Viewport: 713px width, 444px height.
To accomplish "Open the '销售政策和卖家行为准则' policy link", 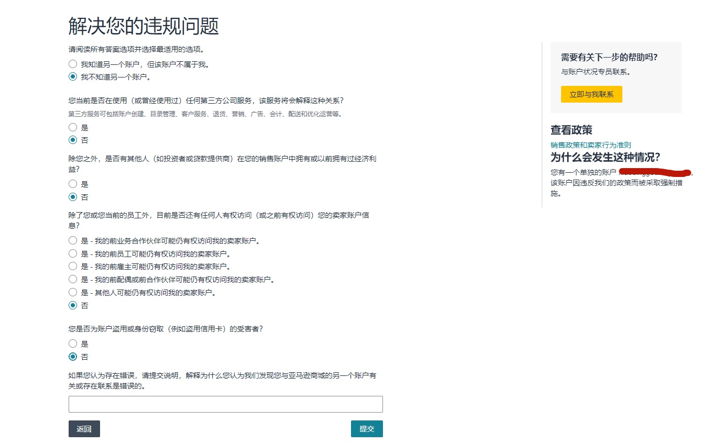I will [x=590, y=145].
